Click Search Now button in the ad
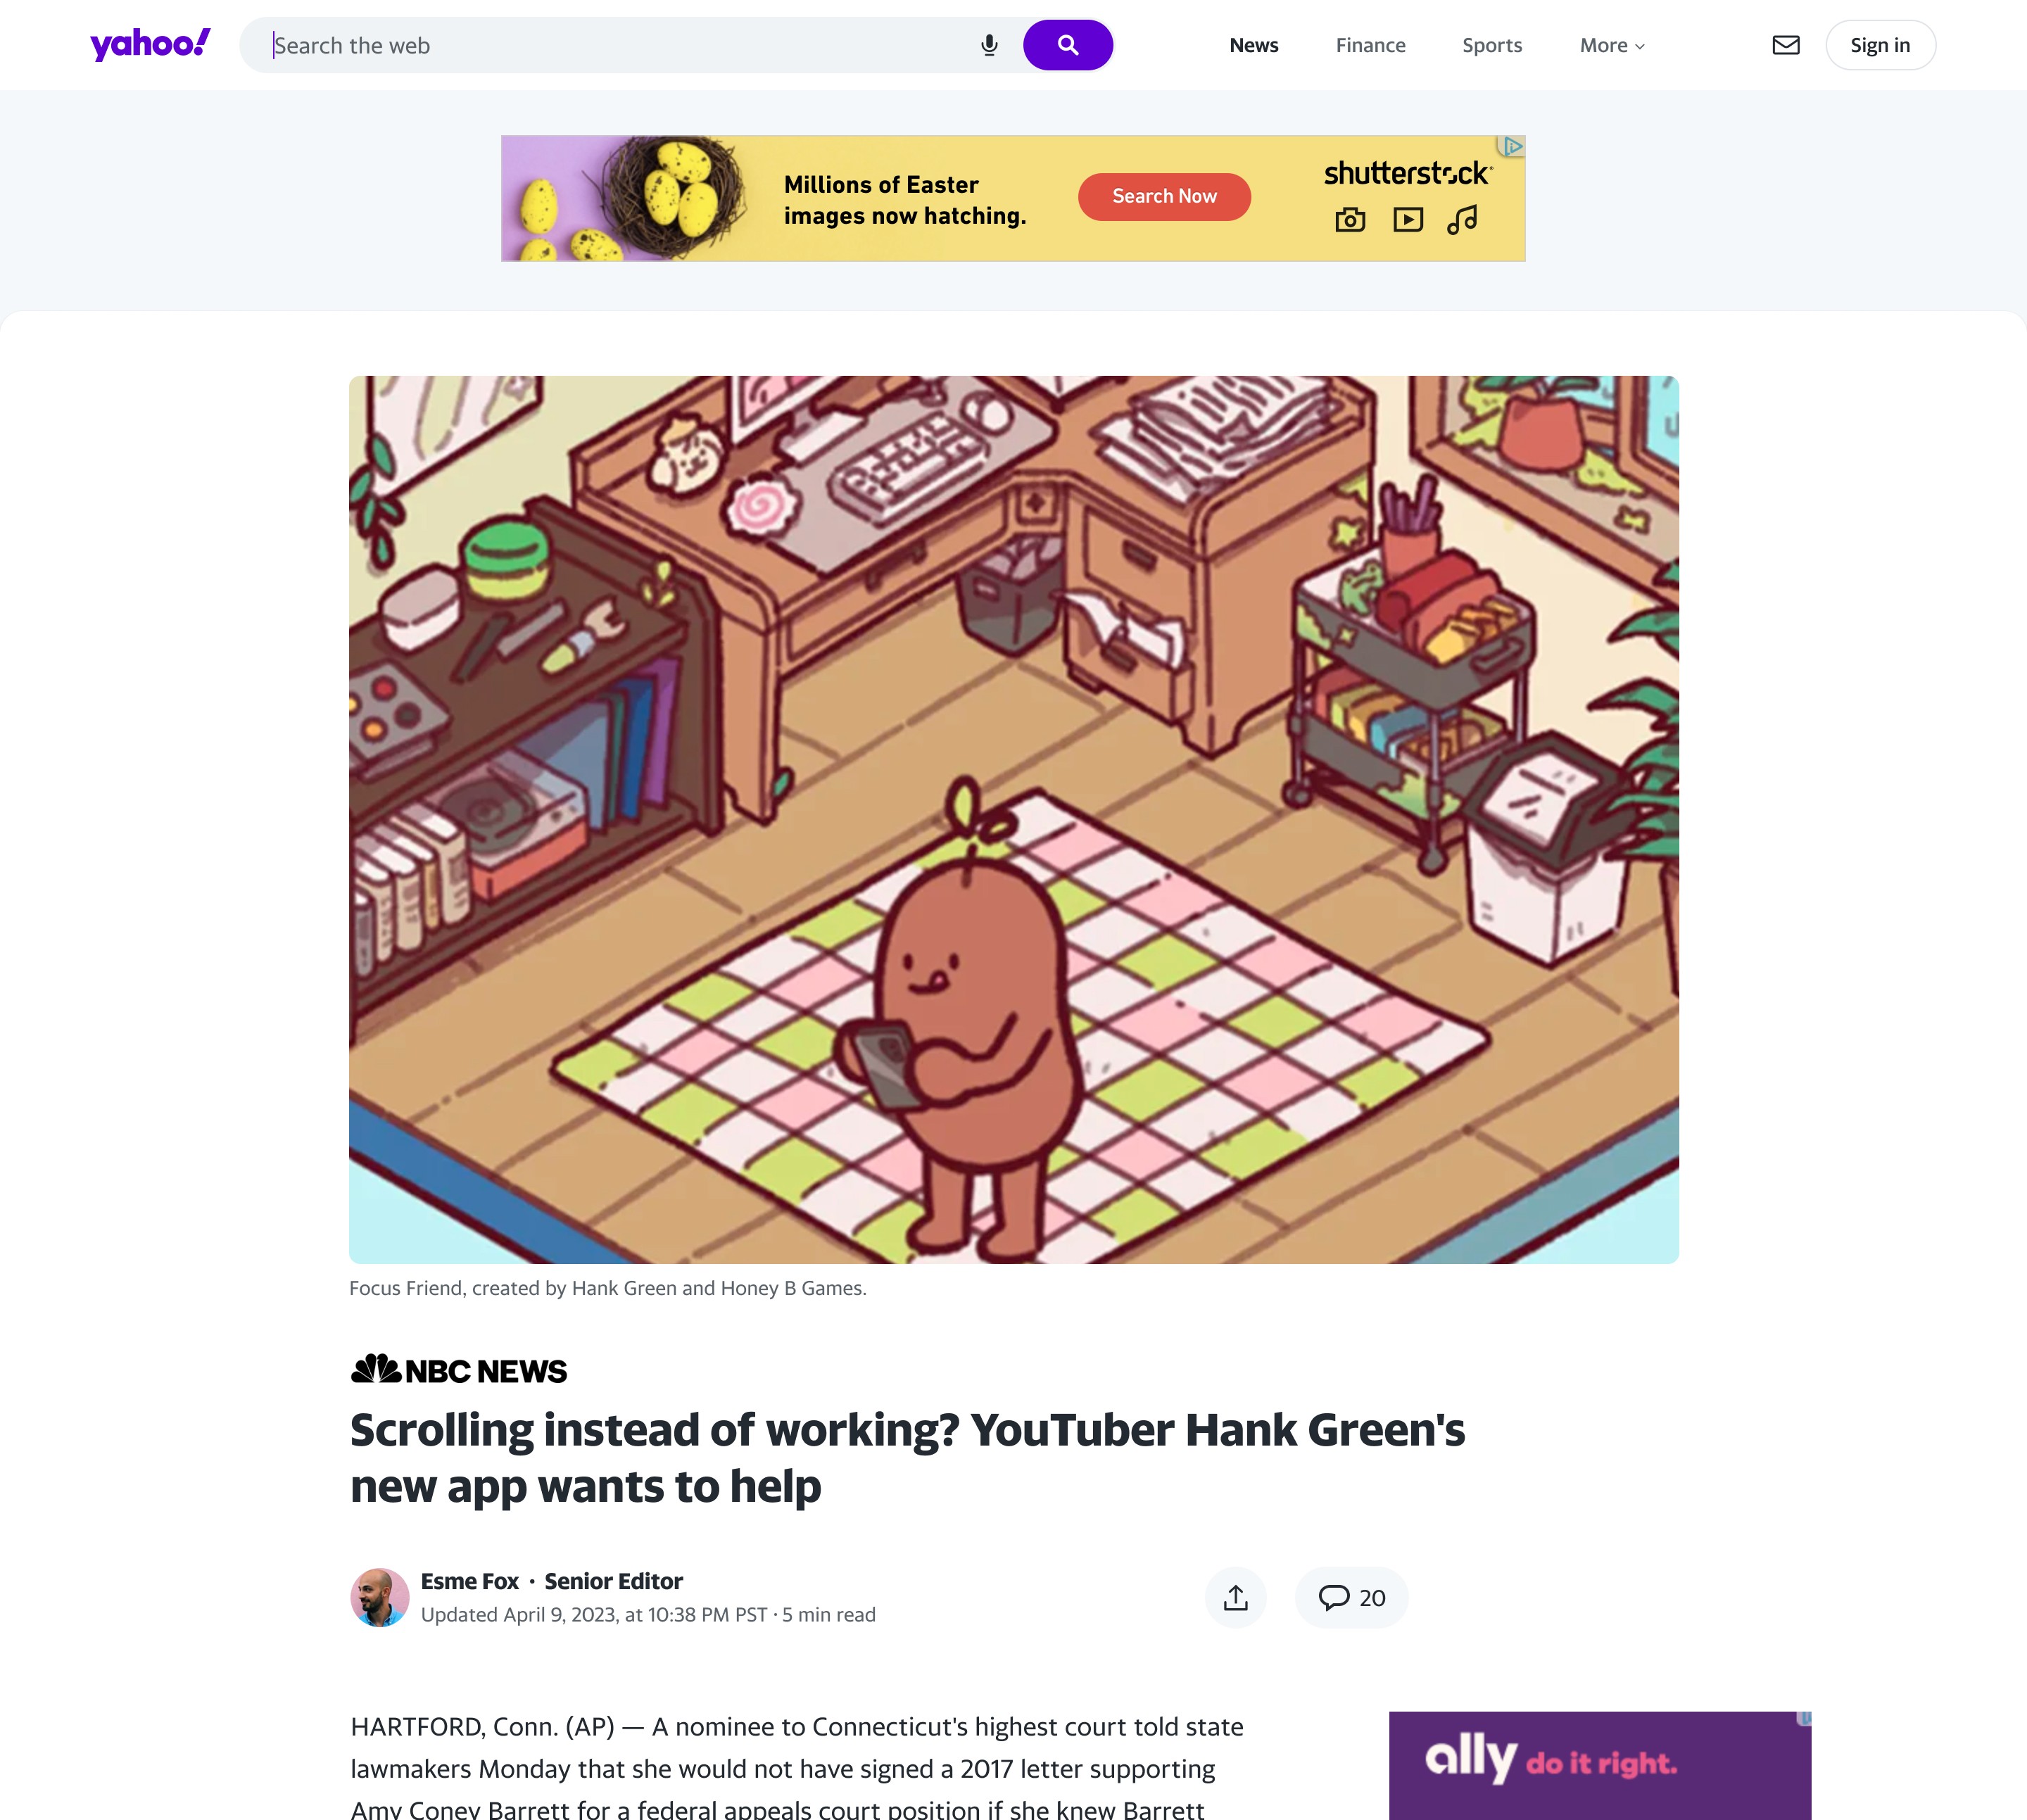 1164,197
